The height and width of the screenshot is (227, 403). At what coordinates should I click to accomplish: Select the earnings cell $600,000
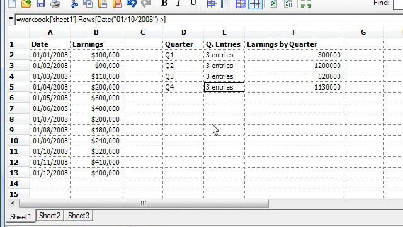96,98
